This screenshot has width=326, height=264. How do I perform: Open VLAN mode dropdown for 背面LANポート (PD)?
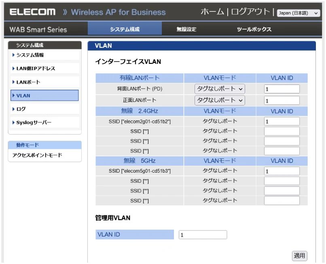pos(220,89)
